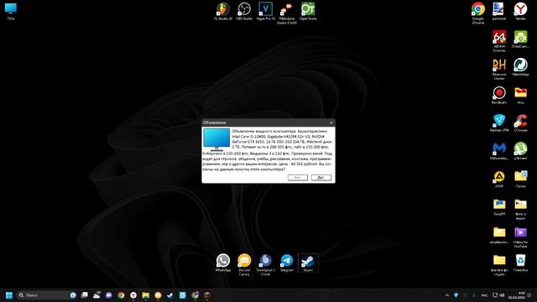Click the greyed-out 'Нет' button
537x302 pixels.
297,177
